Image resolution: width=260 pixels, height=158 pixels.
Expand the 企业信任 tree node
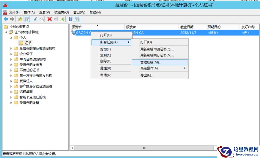[11, 54]
